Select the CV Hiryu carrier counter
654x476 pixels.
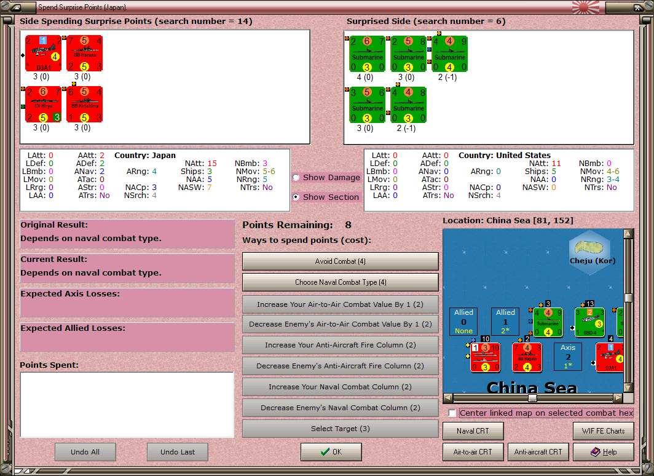point(44,105)
